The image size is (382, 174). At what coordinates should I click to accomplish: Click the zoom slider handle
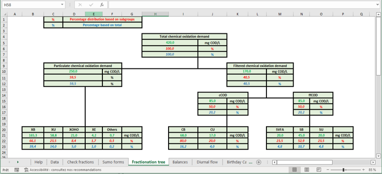pos(343,169)
